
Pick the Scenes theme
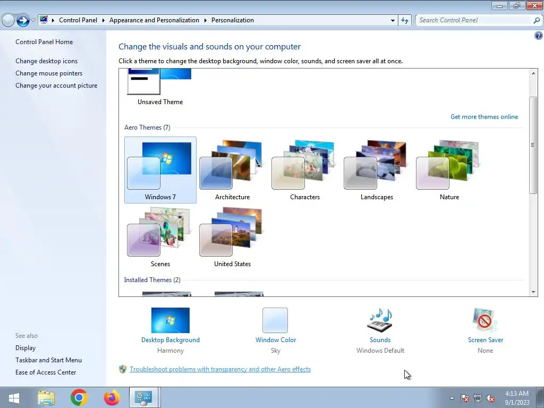[x=160, y=236]
